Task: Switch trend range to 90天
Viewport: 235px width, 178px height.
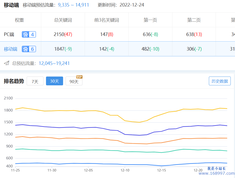Action: click(x=74, y=81)
